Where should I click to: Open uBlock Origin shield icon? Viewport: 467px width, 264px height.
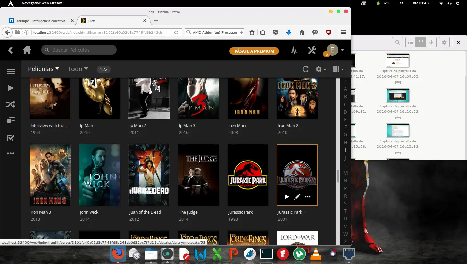click(329, 32)
